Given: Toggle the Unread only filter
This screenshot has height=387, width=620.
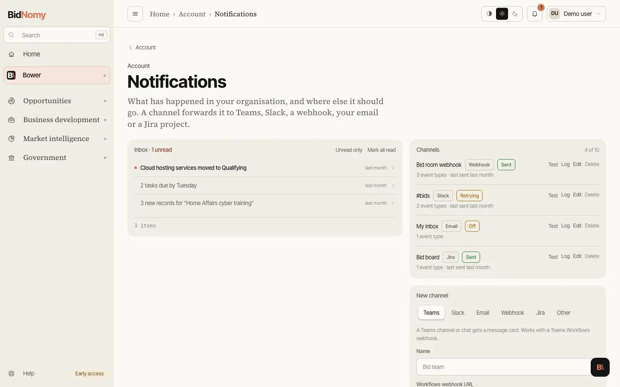Looking at the screenshot, I should 349,150.
